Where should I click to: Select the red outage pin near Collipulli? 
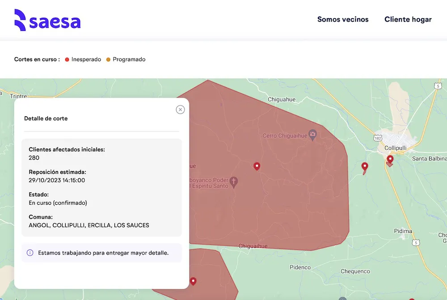click(390, 159)
